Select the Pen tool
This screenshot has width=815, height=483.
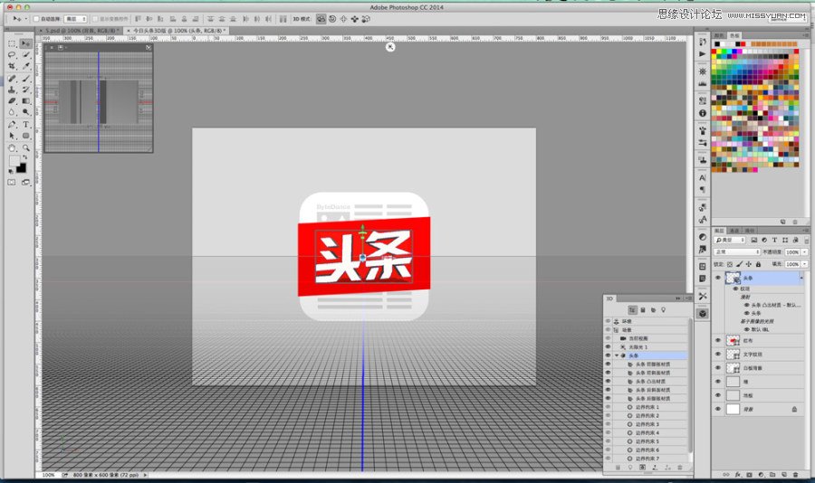click(x=12, y=125)
